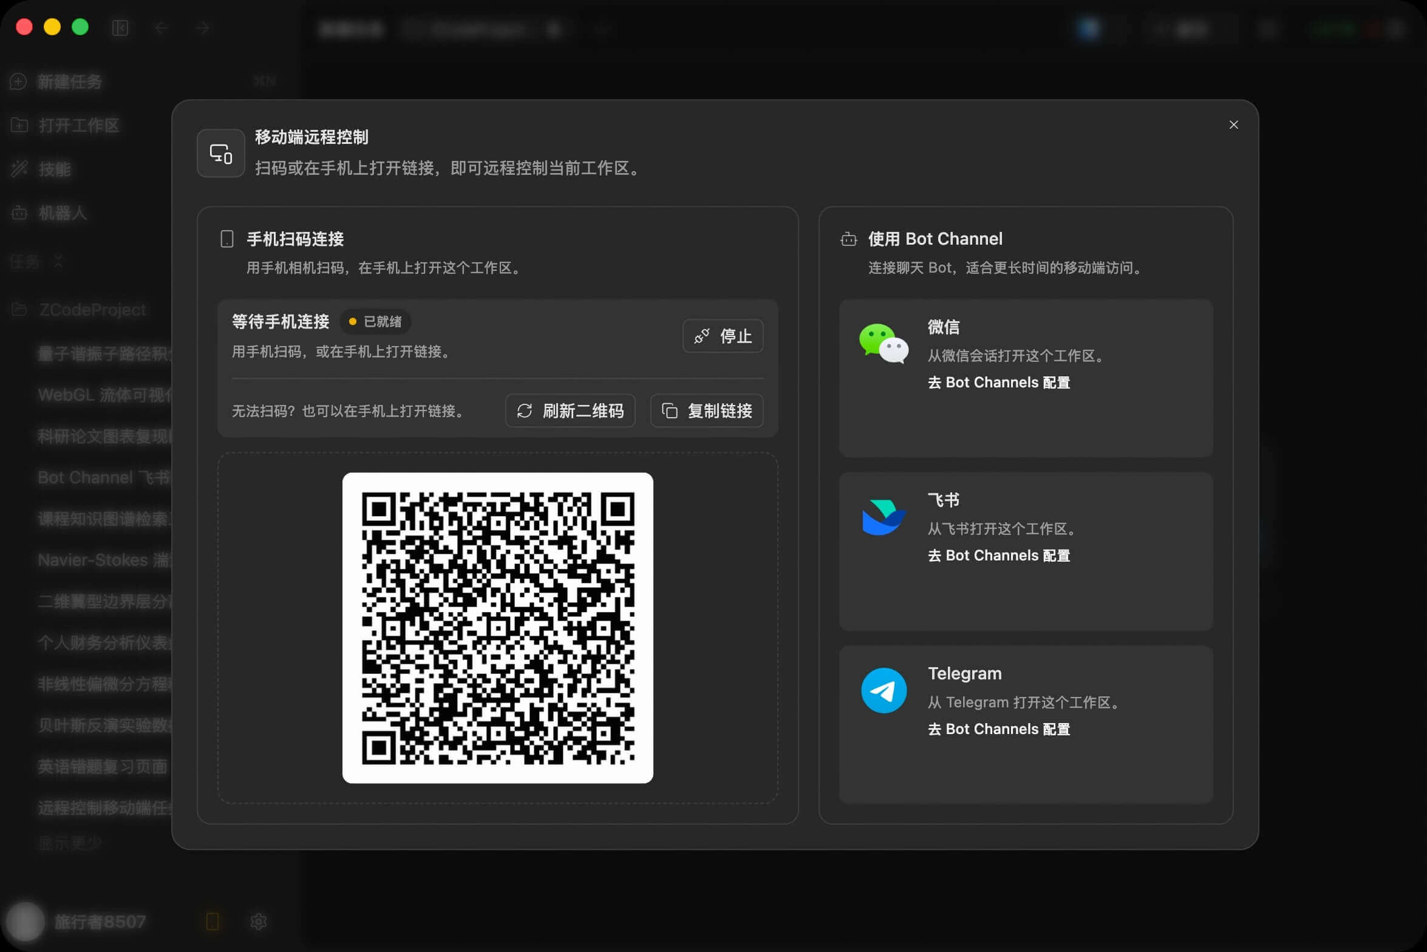The width and height of the screenshot is (1427, 952).
Task: Open the WebGL 流体可视 task
Action: click(x=104, y=395)
